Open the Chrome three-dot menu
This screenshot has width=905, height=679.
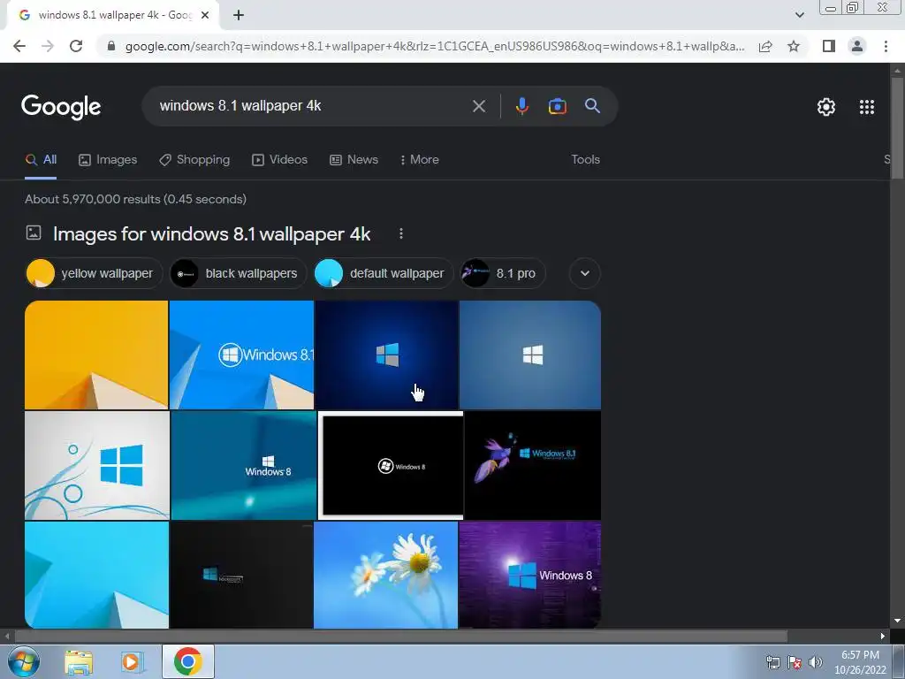coord(886,46)
